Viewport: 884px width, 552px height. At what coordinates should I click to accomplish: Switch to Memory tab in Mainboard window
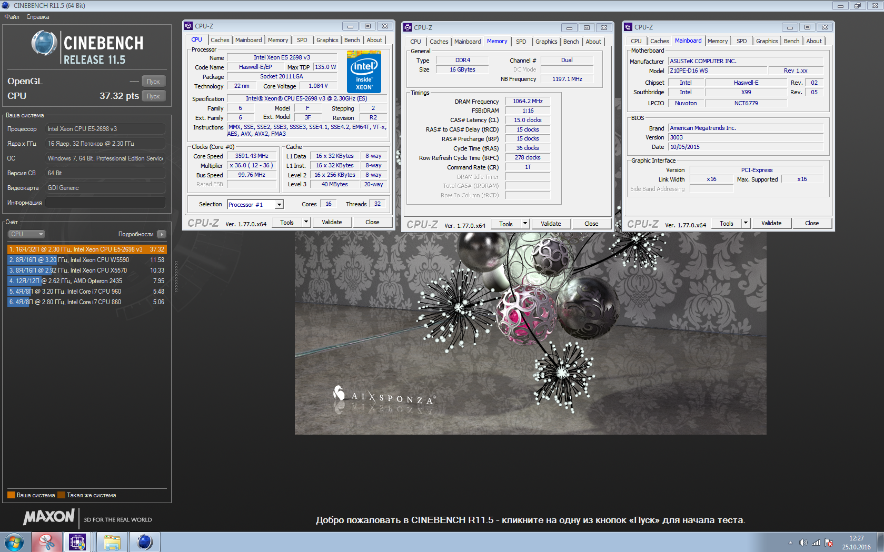point(718,41)
